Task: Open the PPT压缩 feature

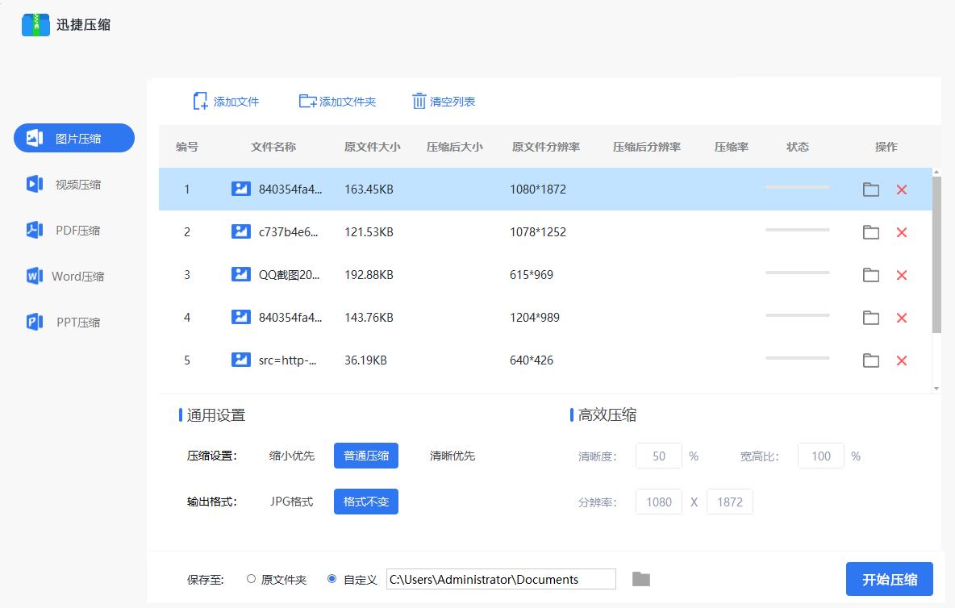Action: click(73, 322)
